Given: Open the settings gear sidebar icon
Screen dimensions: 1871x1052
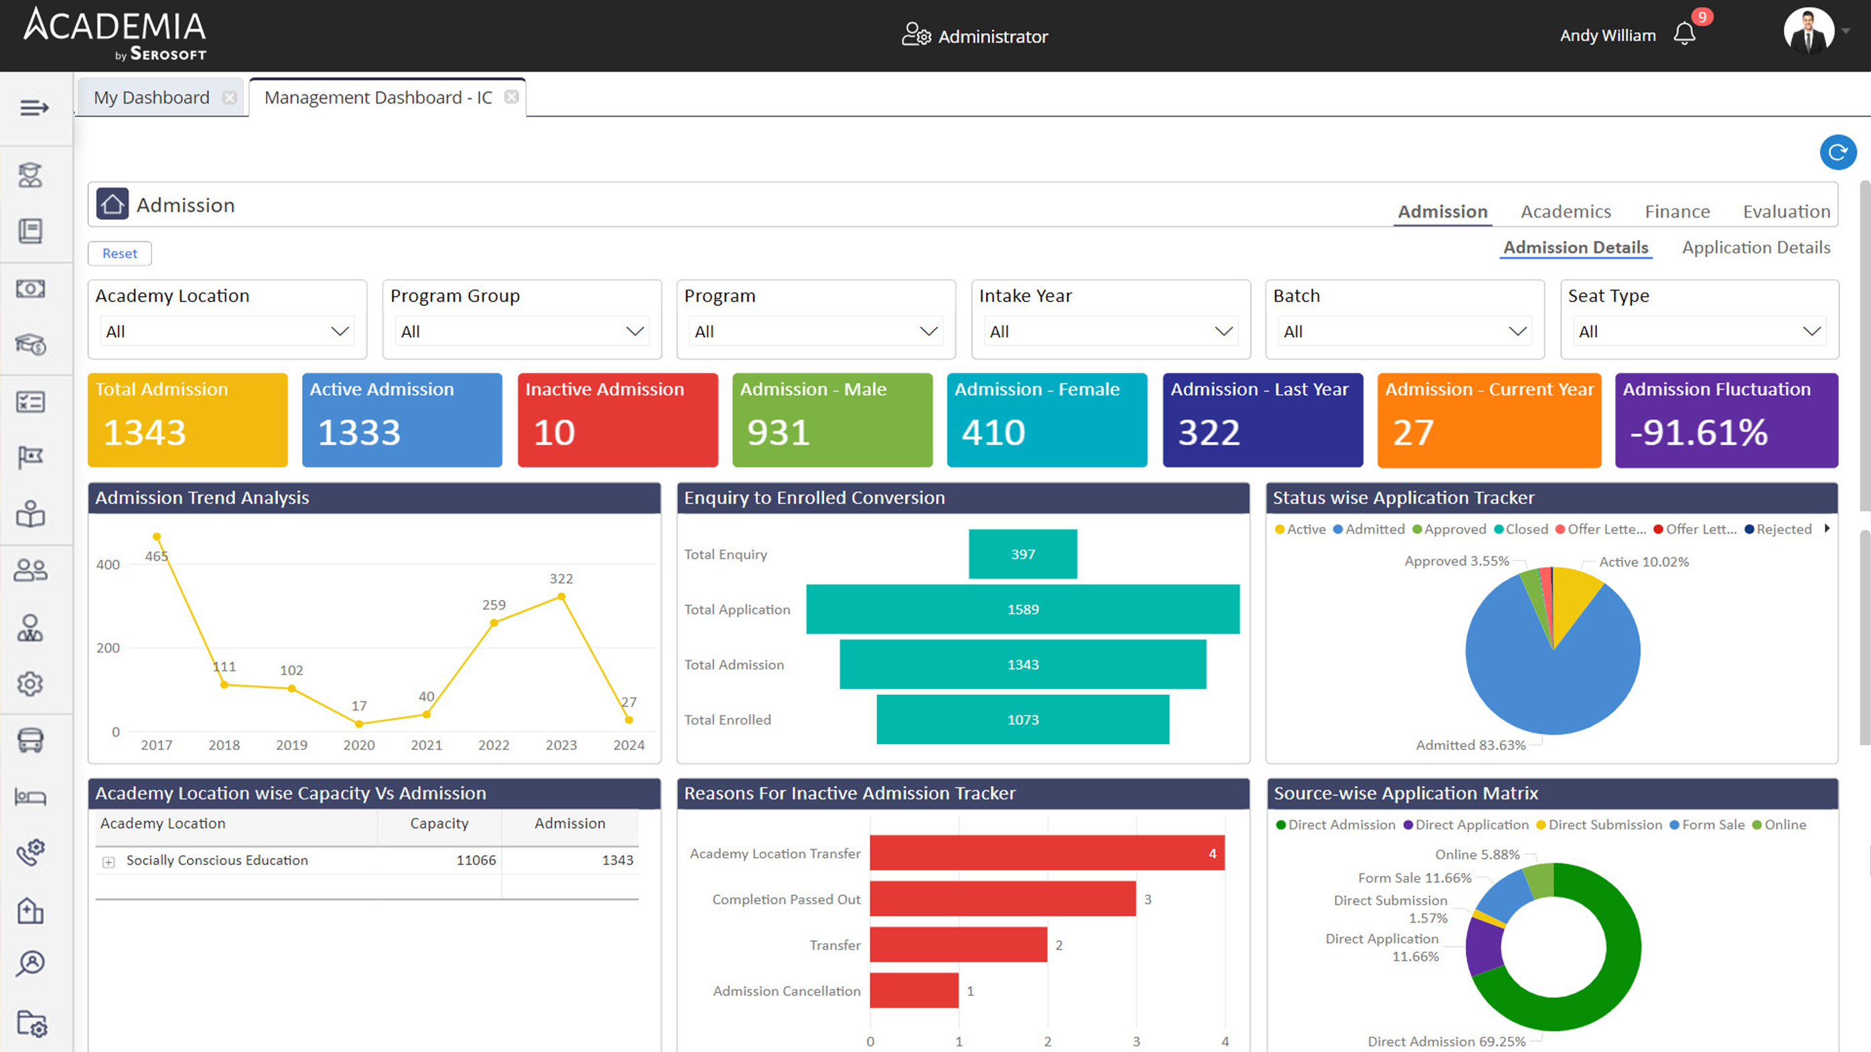Looking at the screenshot, I should (x=31, y=684).
